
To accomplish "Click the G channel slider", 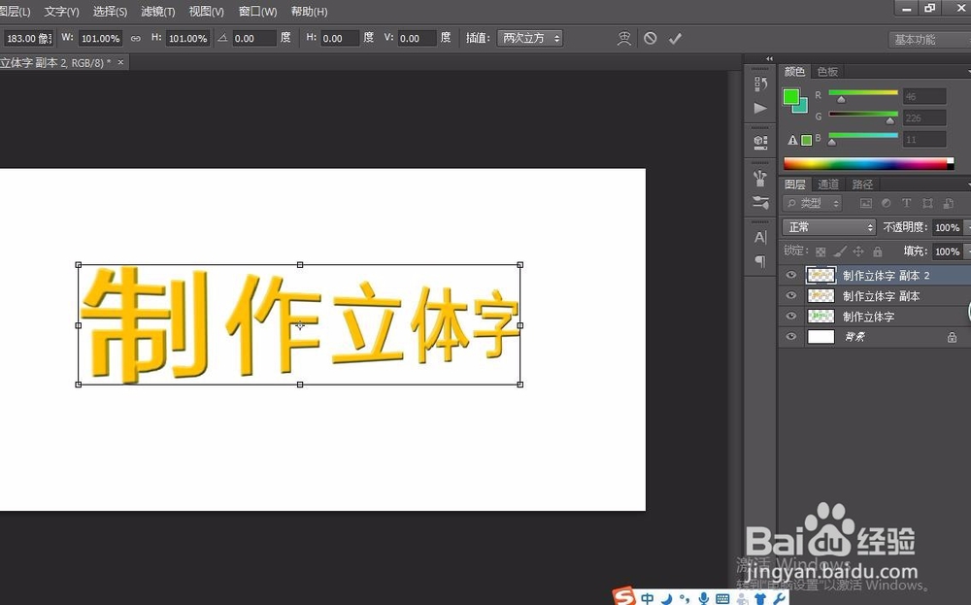I will [862, 115].
